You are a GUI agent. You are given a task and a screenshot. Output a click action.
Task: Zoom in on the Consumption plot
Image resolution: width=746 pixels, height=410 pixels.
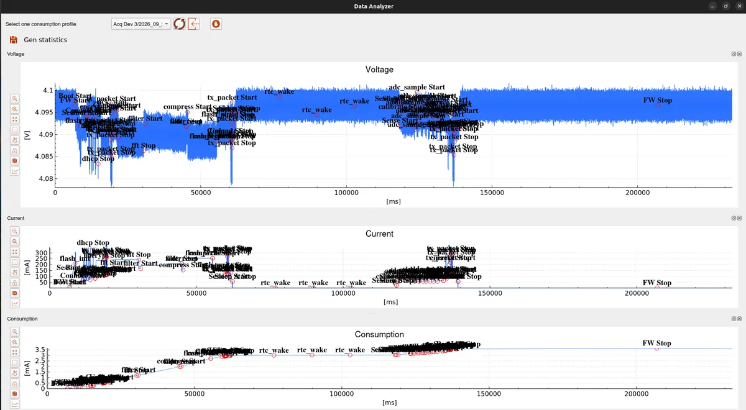point(15,332)
